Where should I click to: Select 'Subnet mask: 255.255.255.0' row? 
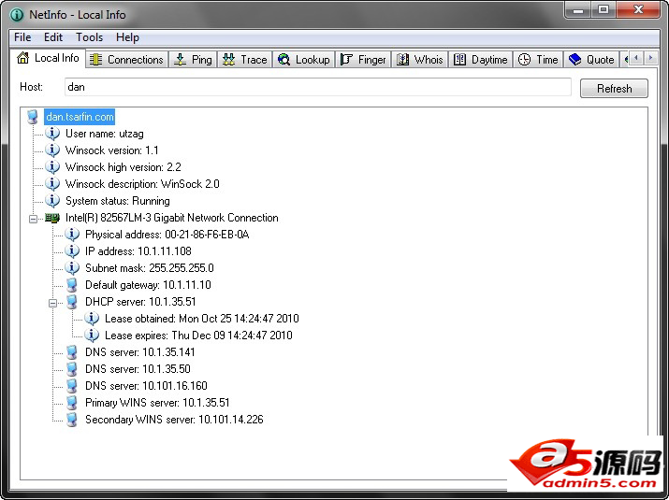point(150,267)
